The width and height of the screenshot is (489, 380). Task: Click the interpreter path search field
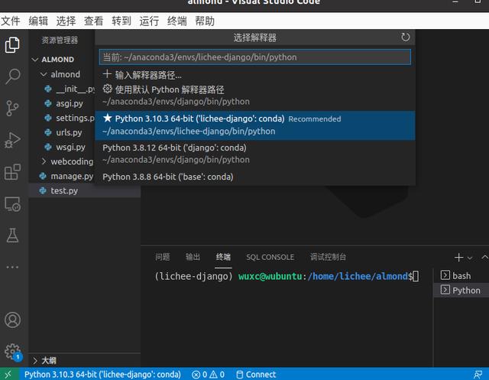coord(254,57)
